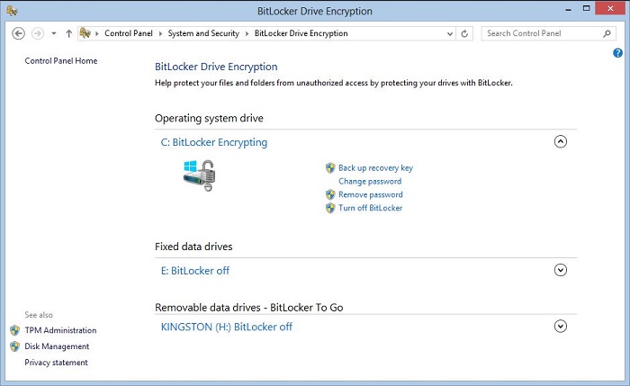
Task: Click the Forward navigation arrow
Action: pos(38,33)
